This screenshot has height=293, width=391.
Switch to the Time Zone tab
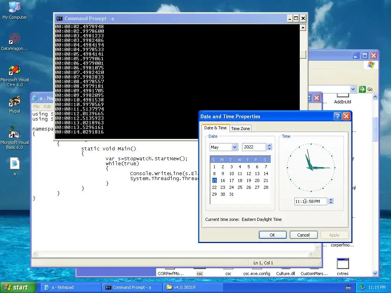[x=241, y=129]
